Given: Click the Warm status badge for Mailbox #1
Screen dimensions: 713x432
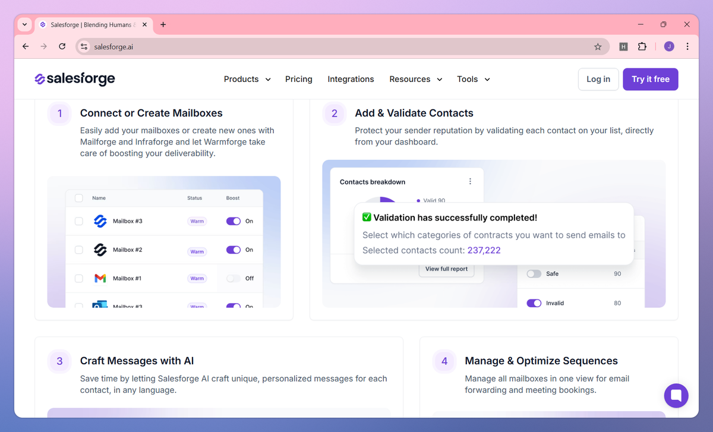Looking at the screenshot, I should [197, 278].
